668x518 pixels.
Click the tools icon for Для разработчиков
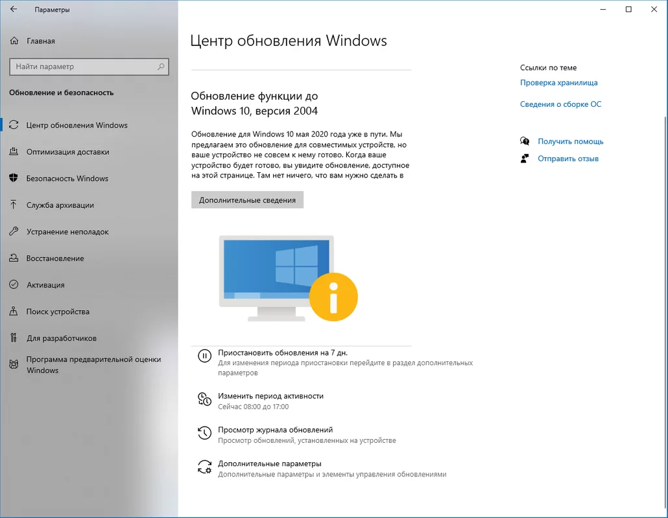(x=14, y=338)
